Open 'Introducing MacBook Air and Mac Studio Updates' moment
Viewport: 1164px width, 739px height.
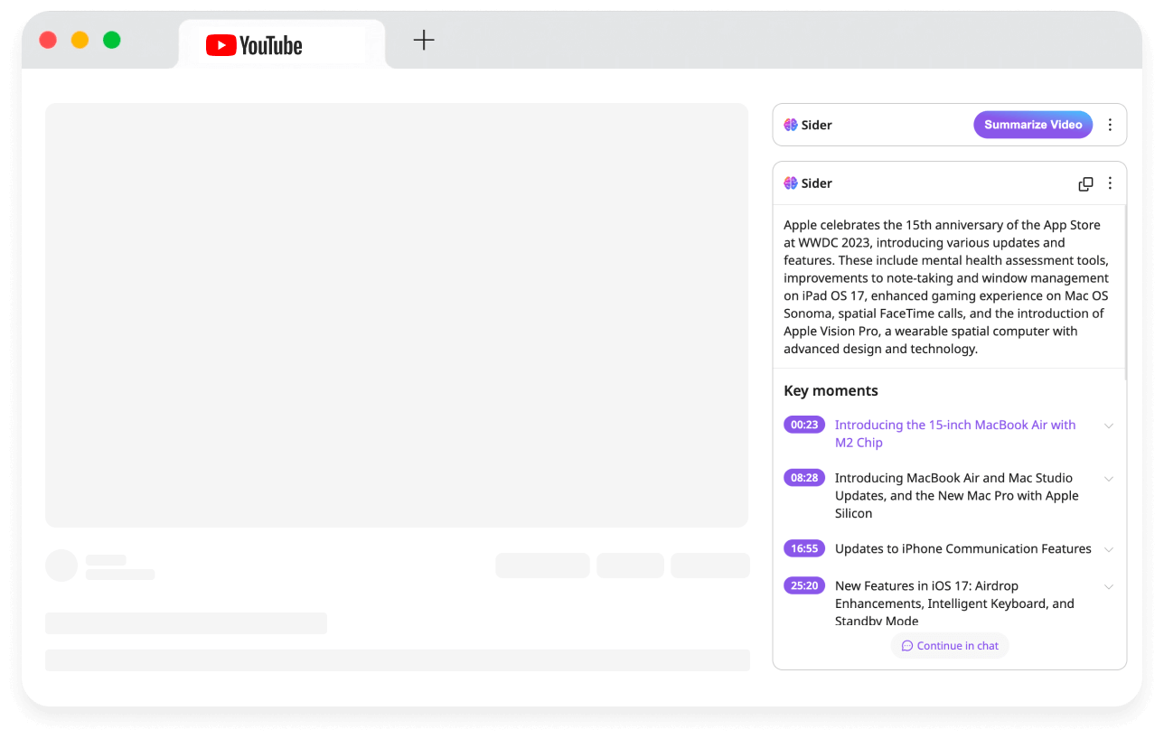coord(957,495)
